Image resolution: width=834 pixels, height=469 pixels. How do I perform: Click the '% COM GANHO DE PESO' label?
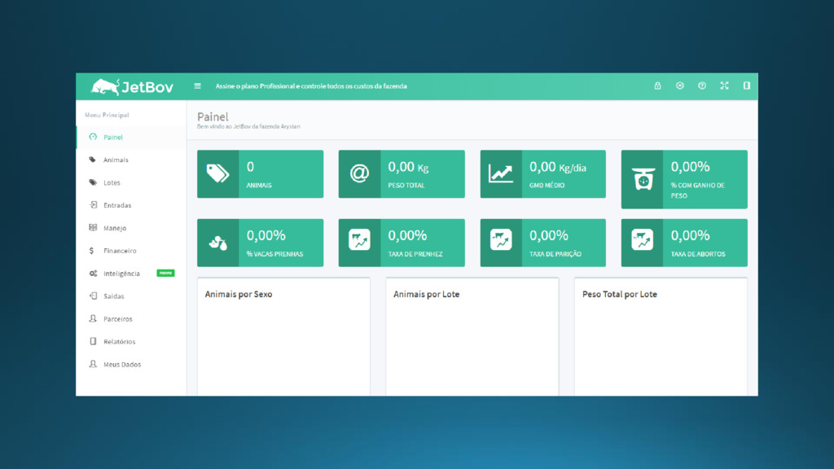coord(697,191)
